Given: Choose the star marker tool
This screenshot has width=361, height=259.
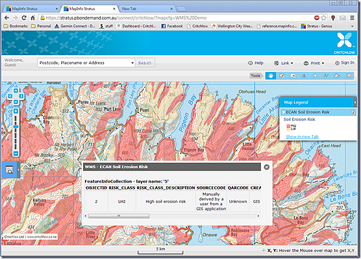Looking at the screenshot, I should (315, 76).
